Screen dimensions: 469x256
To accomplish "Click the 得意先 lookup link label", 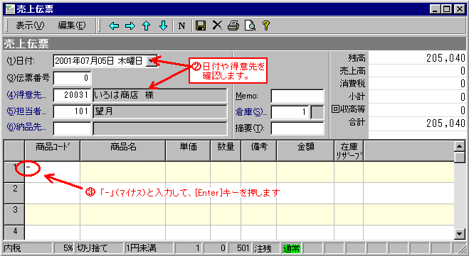I will tap(26, 95).
